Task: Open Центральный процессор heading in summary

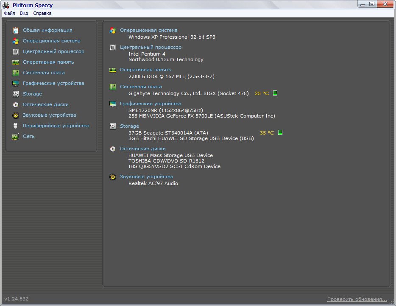Action: (151, 47)
